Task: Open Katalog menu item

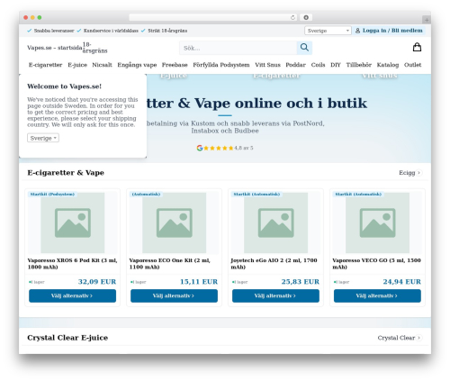Action: [388, 65]
